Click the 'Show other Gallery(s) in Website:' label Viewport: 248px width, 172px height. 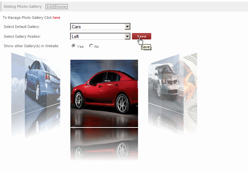click(31, 46)
